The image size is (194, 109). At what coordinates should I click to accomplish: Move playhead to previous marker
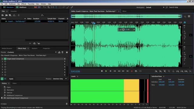tap(115, 71)
